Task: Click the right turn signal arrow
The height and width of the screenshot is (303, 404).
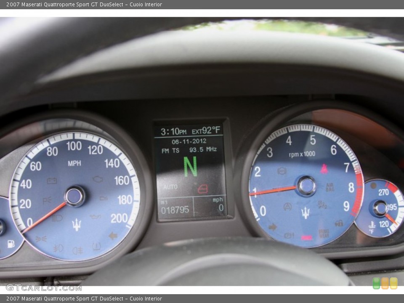Action: click(272, 227)
